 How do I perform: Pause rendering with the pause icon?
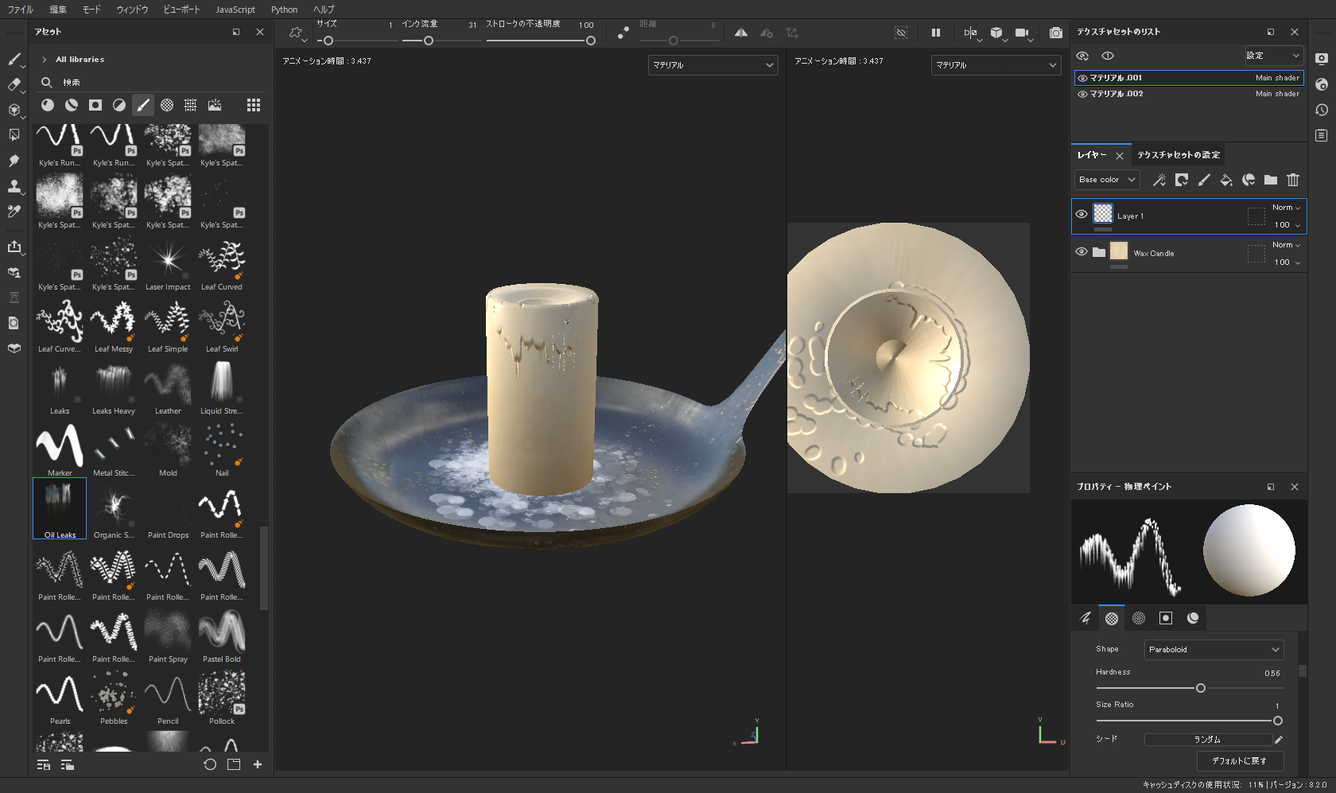pos(936,33)
